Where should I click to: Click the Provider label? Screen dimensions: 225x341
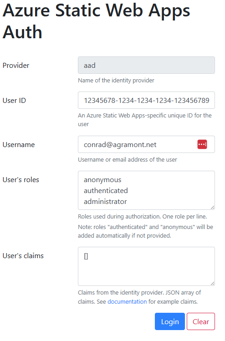(16, 66)
